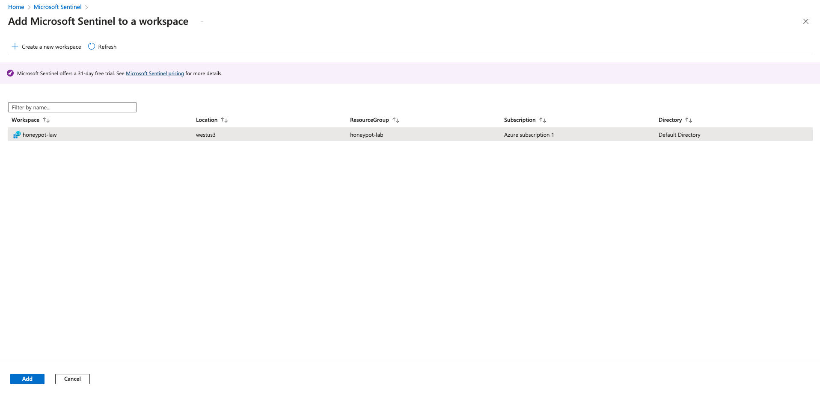Click the ResourceGroup column header

tap(369, 120)
